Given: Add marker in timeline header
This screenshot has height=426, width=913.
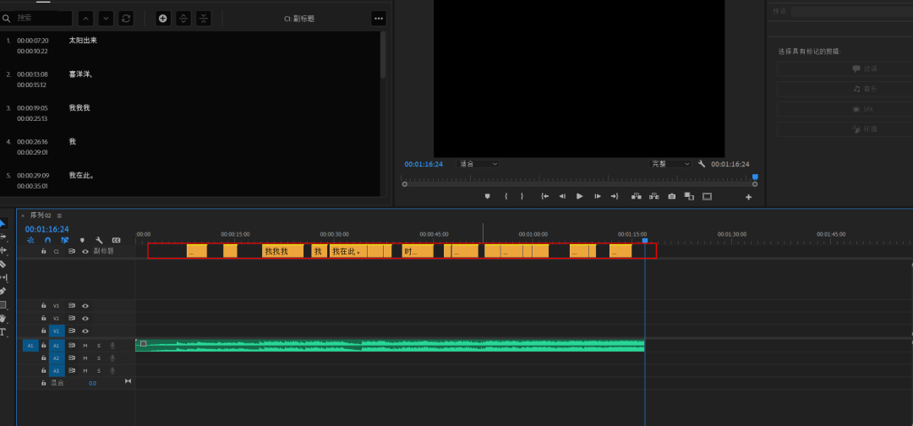Looking at the screenshot, I should [82, 240].
